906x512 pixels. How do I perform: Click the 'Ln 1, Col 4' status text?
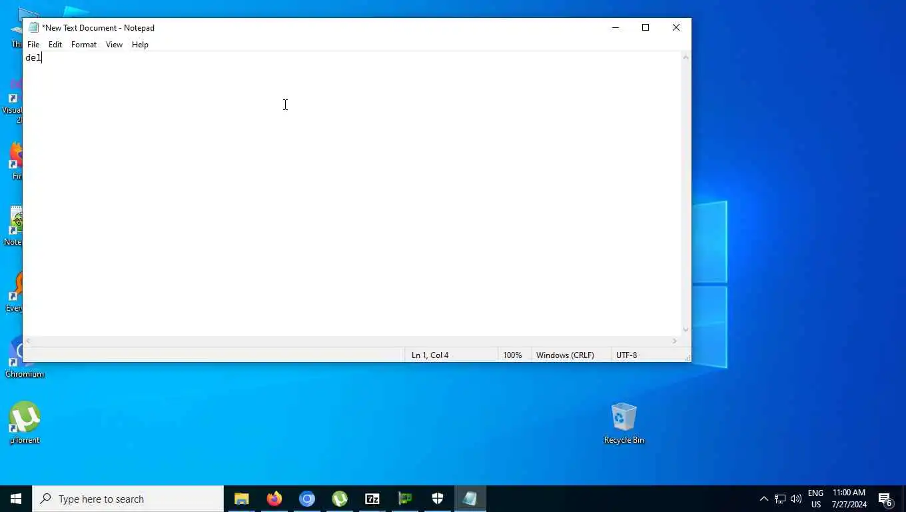tap(430, 355)
